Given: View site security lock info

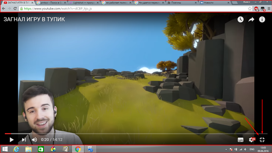Looking at the screenshot, I should [21, 8].
